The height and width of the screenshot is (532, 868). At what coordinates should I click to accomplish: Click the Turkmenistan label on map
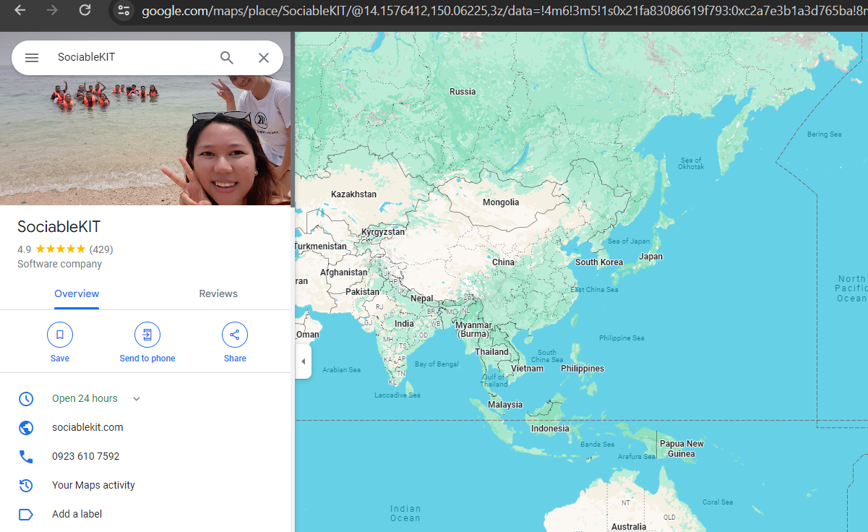point(321,246)
